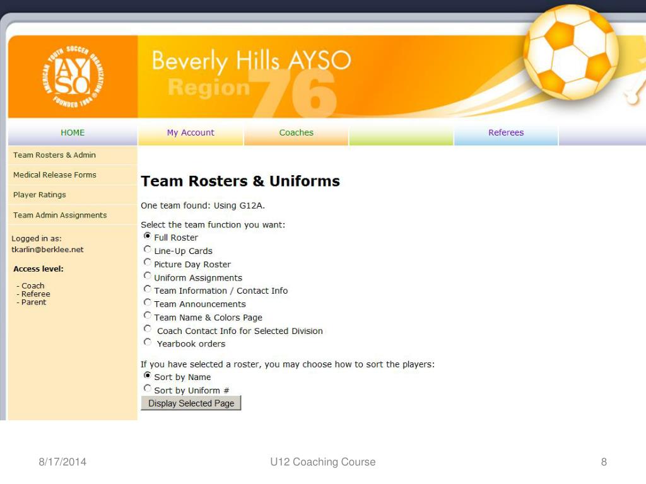This screenshot has height=484, width=646.
Task: Click 'One team found: Using G12A.' text
Action: 203,205
